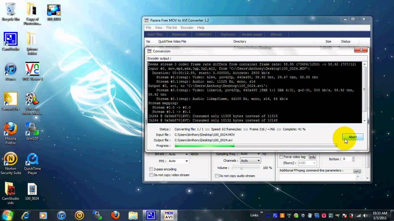Select the 100_0024 video icon on desktop top row
The height and width of the screenshot is (221, 394).
[x=54, y=12]
